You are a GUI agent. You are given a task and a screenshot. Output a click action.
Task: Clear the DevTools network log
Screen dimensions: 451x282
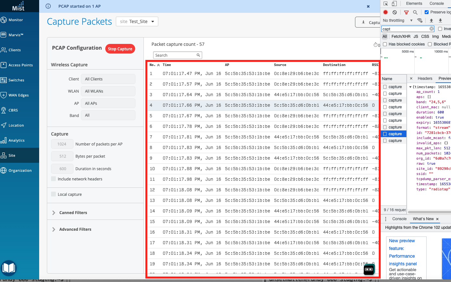click(x=395, y=12)
